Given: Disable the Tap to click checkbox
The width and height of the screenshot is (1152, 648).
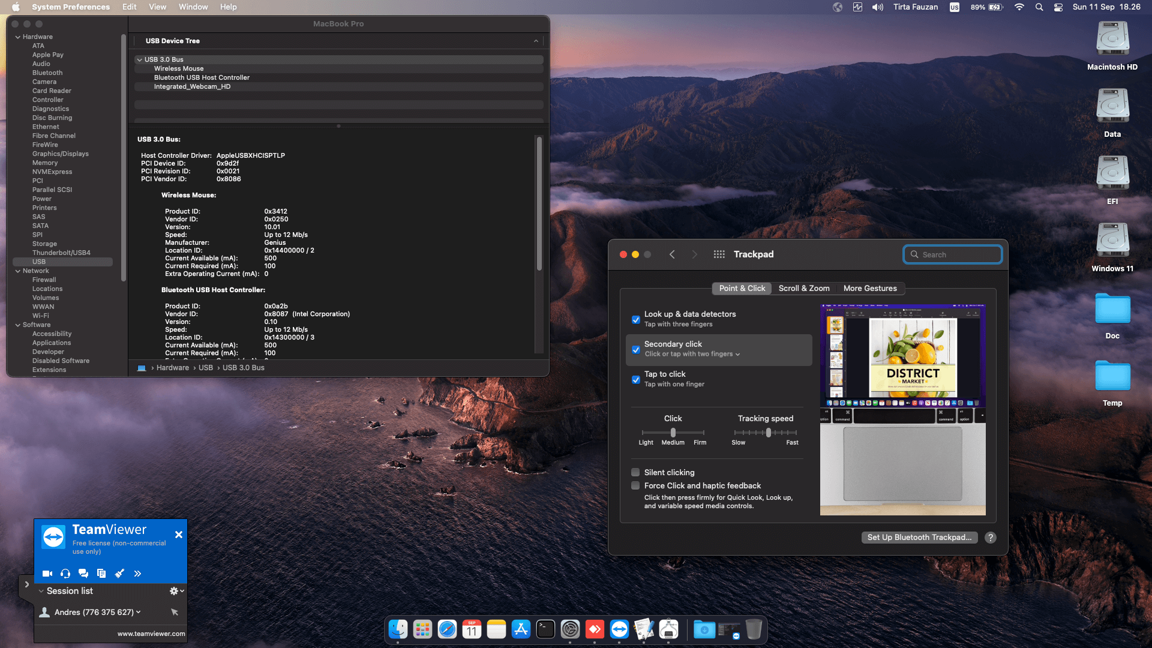Looking at the screenshot, I should point(636,380).
